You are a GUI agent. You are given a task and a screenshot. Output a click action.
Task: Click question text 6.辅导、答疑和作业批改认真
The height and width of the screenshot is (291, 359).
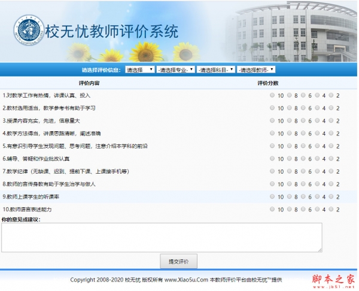pyautogui.click(x=36, y=159)
